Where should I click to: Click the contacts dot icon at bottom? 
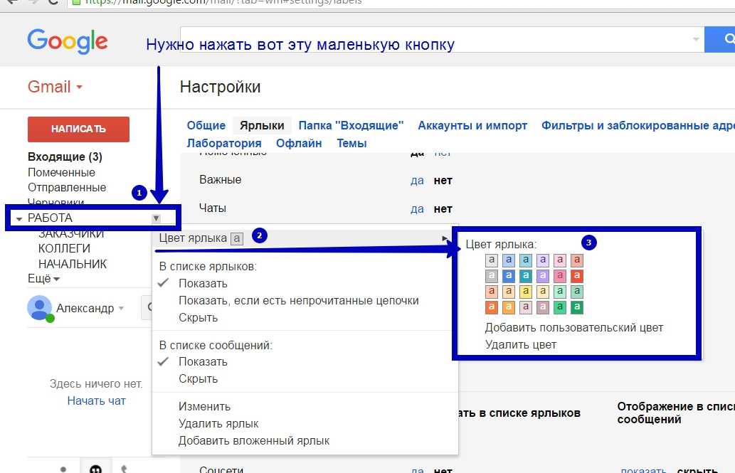pyautogui.click(x=64, y=469)
